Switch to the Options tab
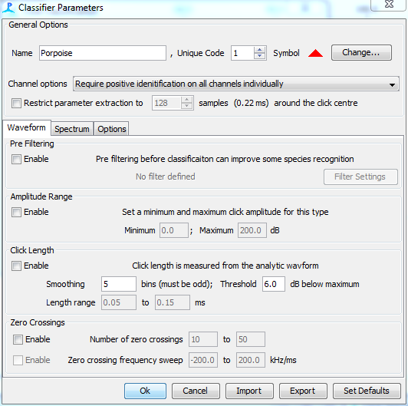 click(x=112, y=129)
